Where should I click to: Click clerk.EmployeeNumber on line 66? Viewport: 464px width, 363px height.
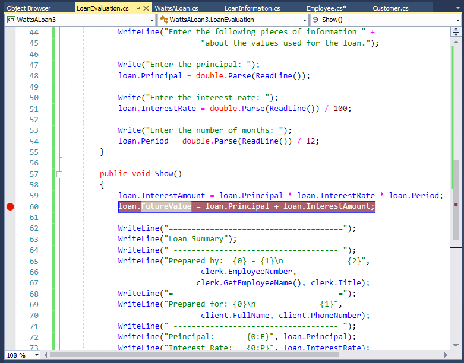pyautogui.click(x=247, y=272)
